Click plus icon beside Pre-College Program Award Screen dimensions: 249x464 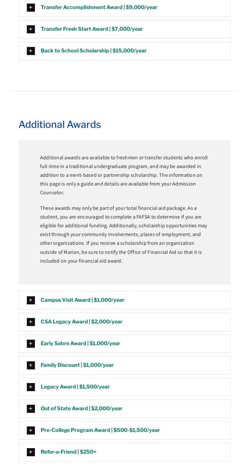pyautogui.click(x=31, y=430)
